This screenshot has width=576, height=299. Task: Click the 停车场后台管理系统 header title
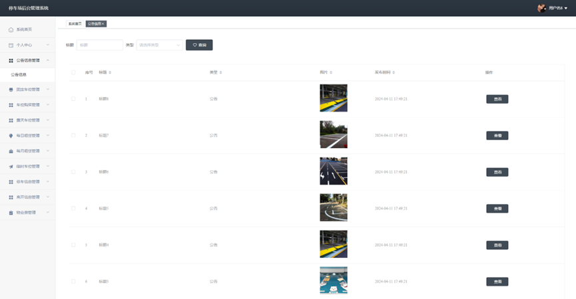[x=29, y=8]
